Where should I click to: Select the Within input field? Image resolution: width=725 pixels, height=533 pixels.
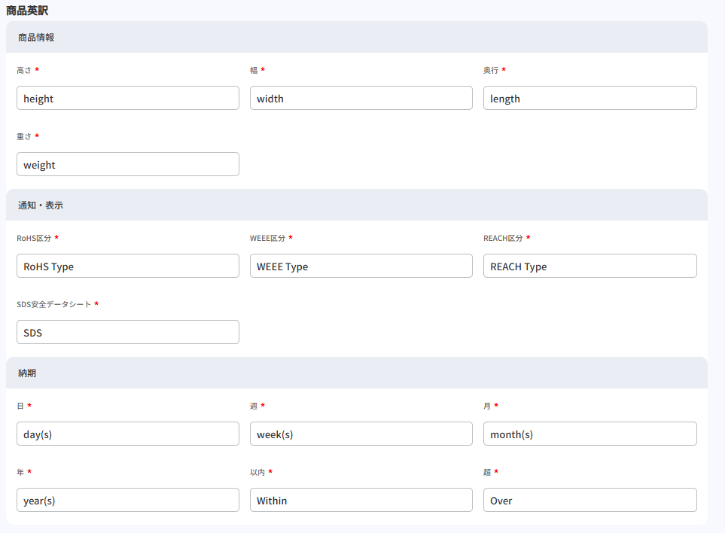[361, 500]
